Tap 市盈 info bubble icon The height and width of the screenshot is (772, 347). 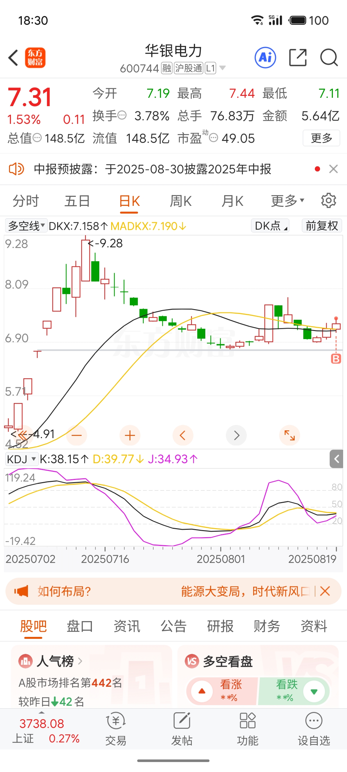(x=214, y=138)
